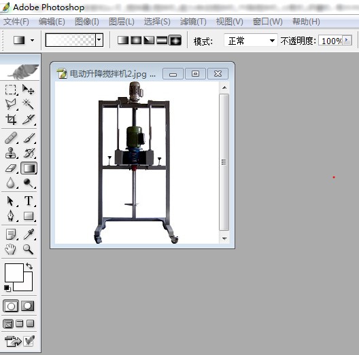The width and height of the screenshot is (359, 355).
Task: Open the 图层(L) menu
Action: [x=122, y=22]
